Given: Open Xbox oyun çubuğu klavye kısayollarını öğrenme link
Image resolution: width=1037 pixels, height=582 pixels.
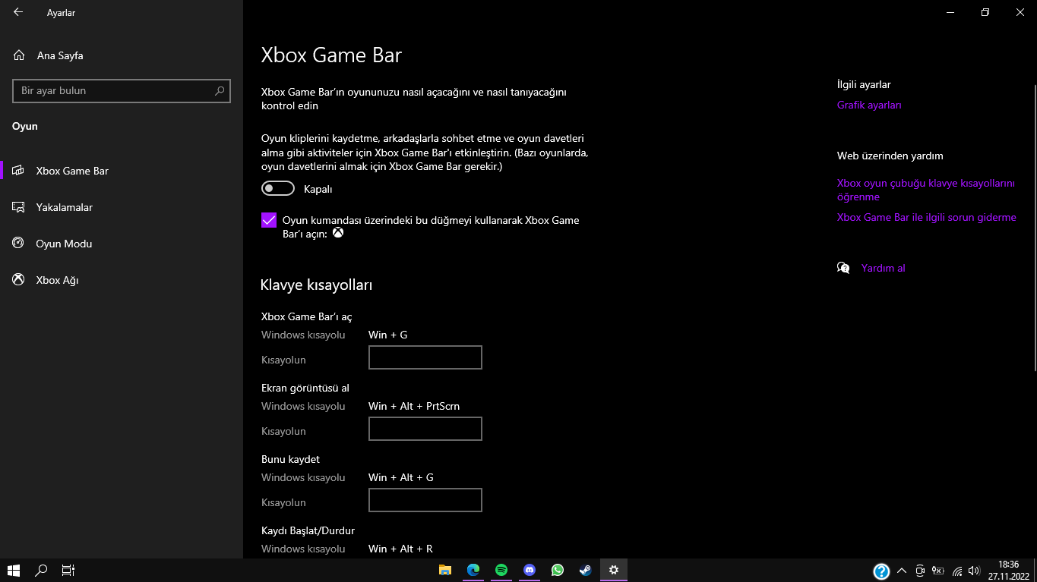Looking at the screenshot, I should tap(926, 190).
